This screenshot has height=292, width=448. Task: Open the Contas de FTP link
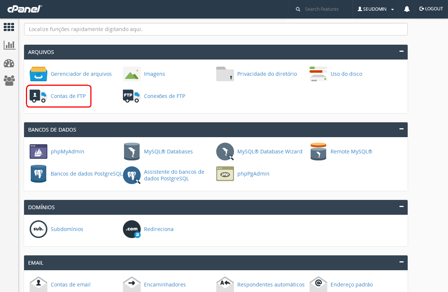coord(68,96)
